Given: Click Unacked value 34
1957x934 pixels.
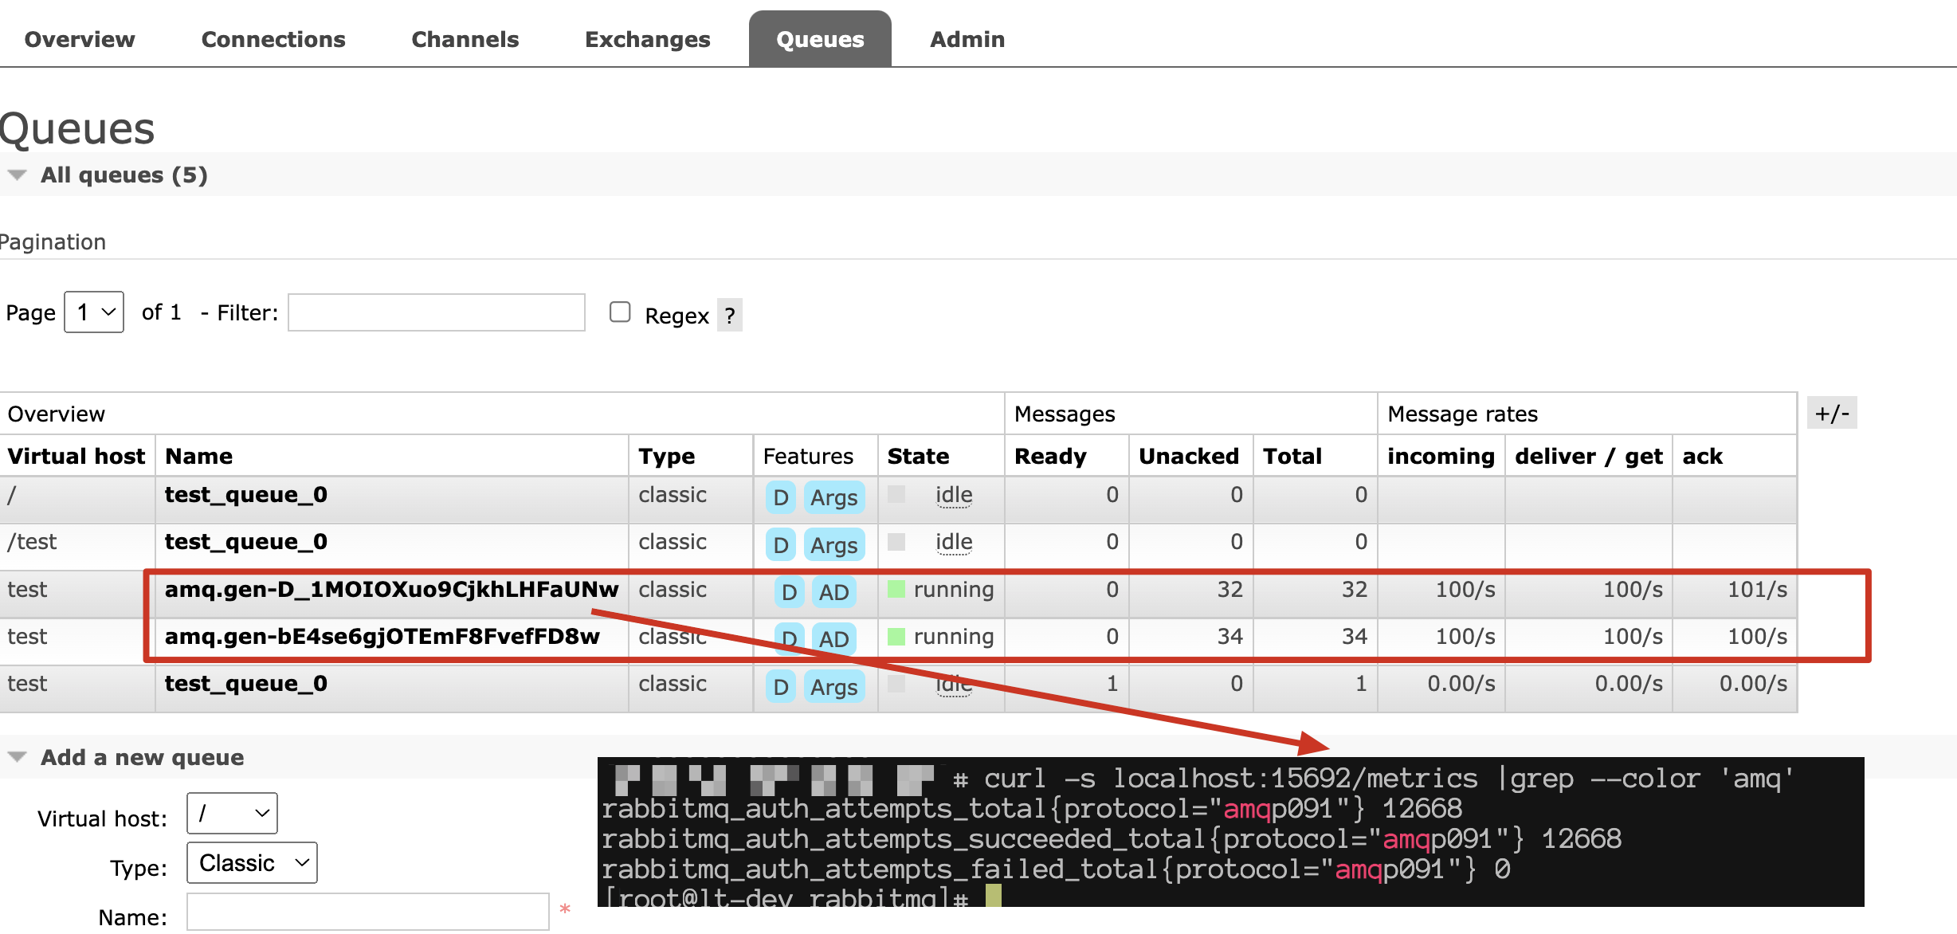Looking at the screenshot, I should coord(1229,636).
